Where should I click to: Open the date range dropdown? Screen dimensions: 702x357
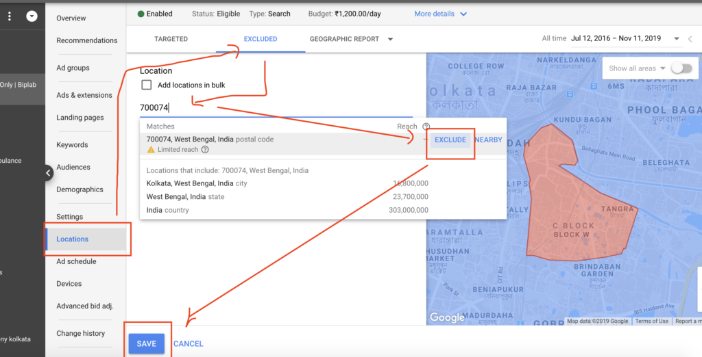point(677,39)
